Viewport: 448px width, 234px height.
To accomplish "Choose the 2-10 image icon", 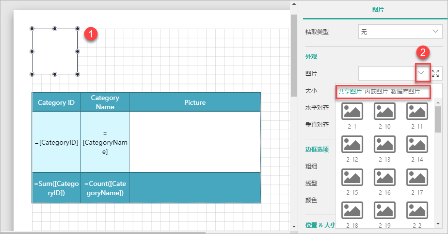I will pos(384,111).
